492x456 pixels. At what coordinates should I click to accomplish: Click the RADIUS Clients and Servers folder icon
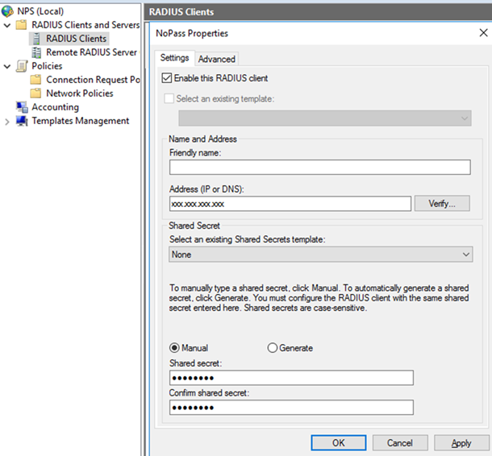click(x=22, y=25)
